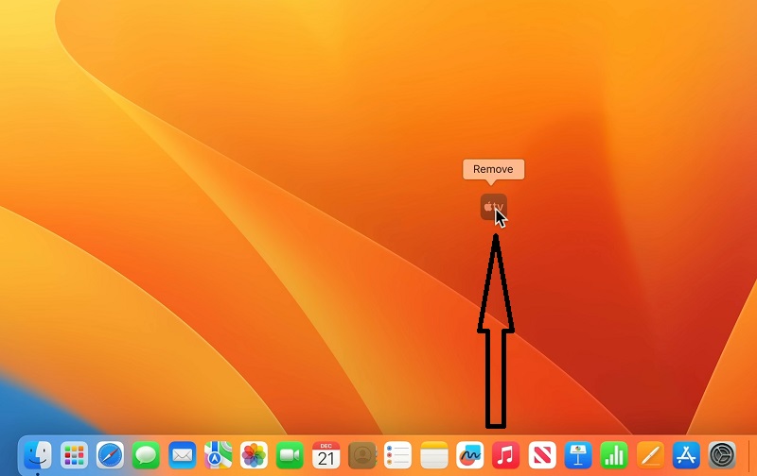The image size is (757, 476).
Task: Open the Numbers spreadsheet app
Action: tap(613, 455)
